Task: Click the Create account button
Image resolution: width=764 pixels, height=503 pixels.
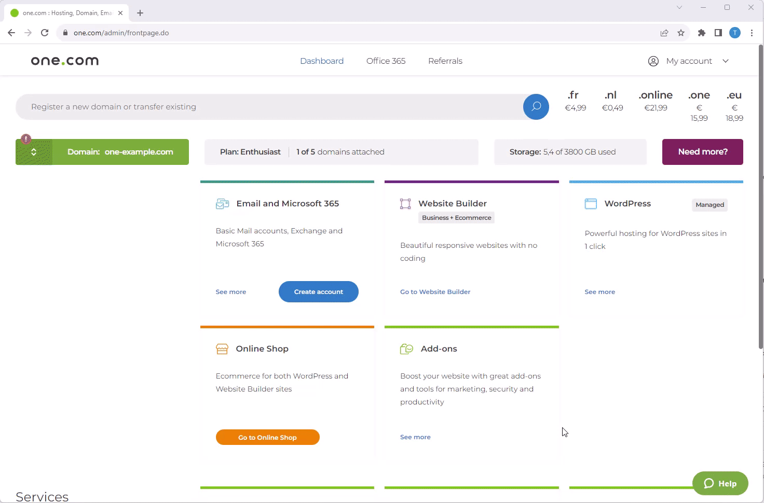Action: coord(318,292)
